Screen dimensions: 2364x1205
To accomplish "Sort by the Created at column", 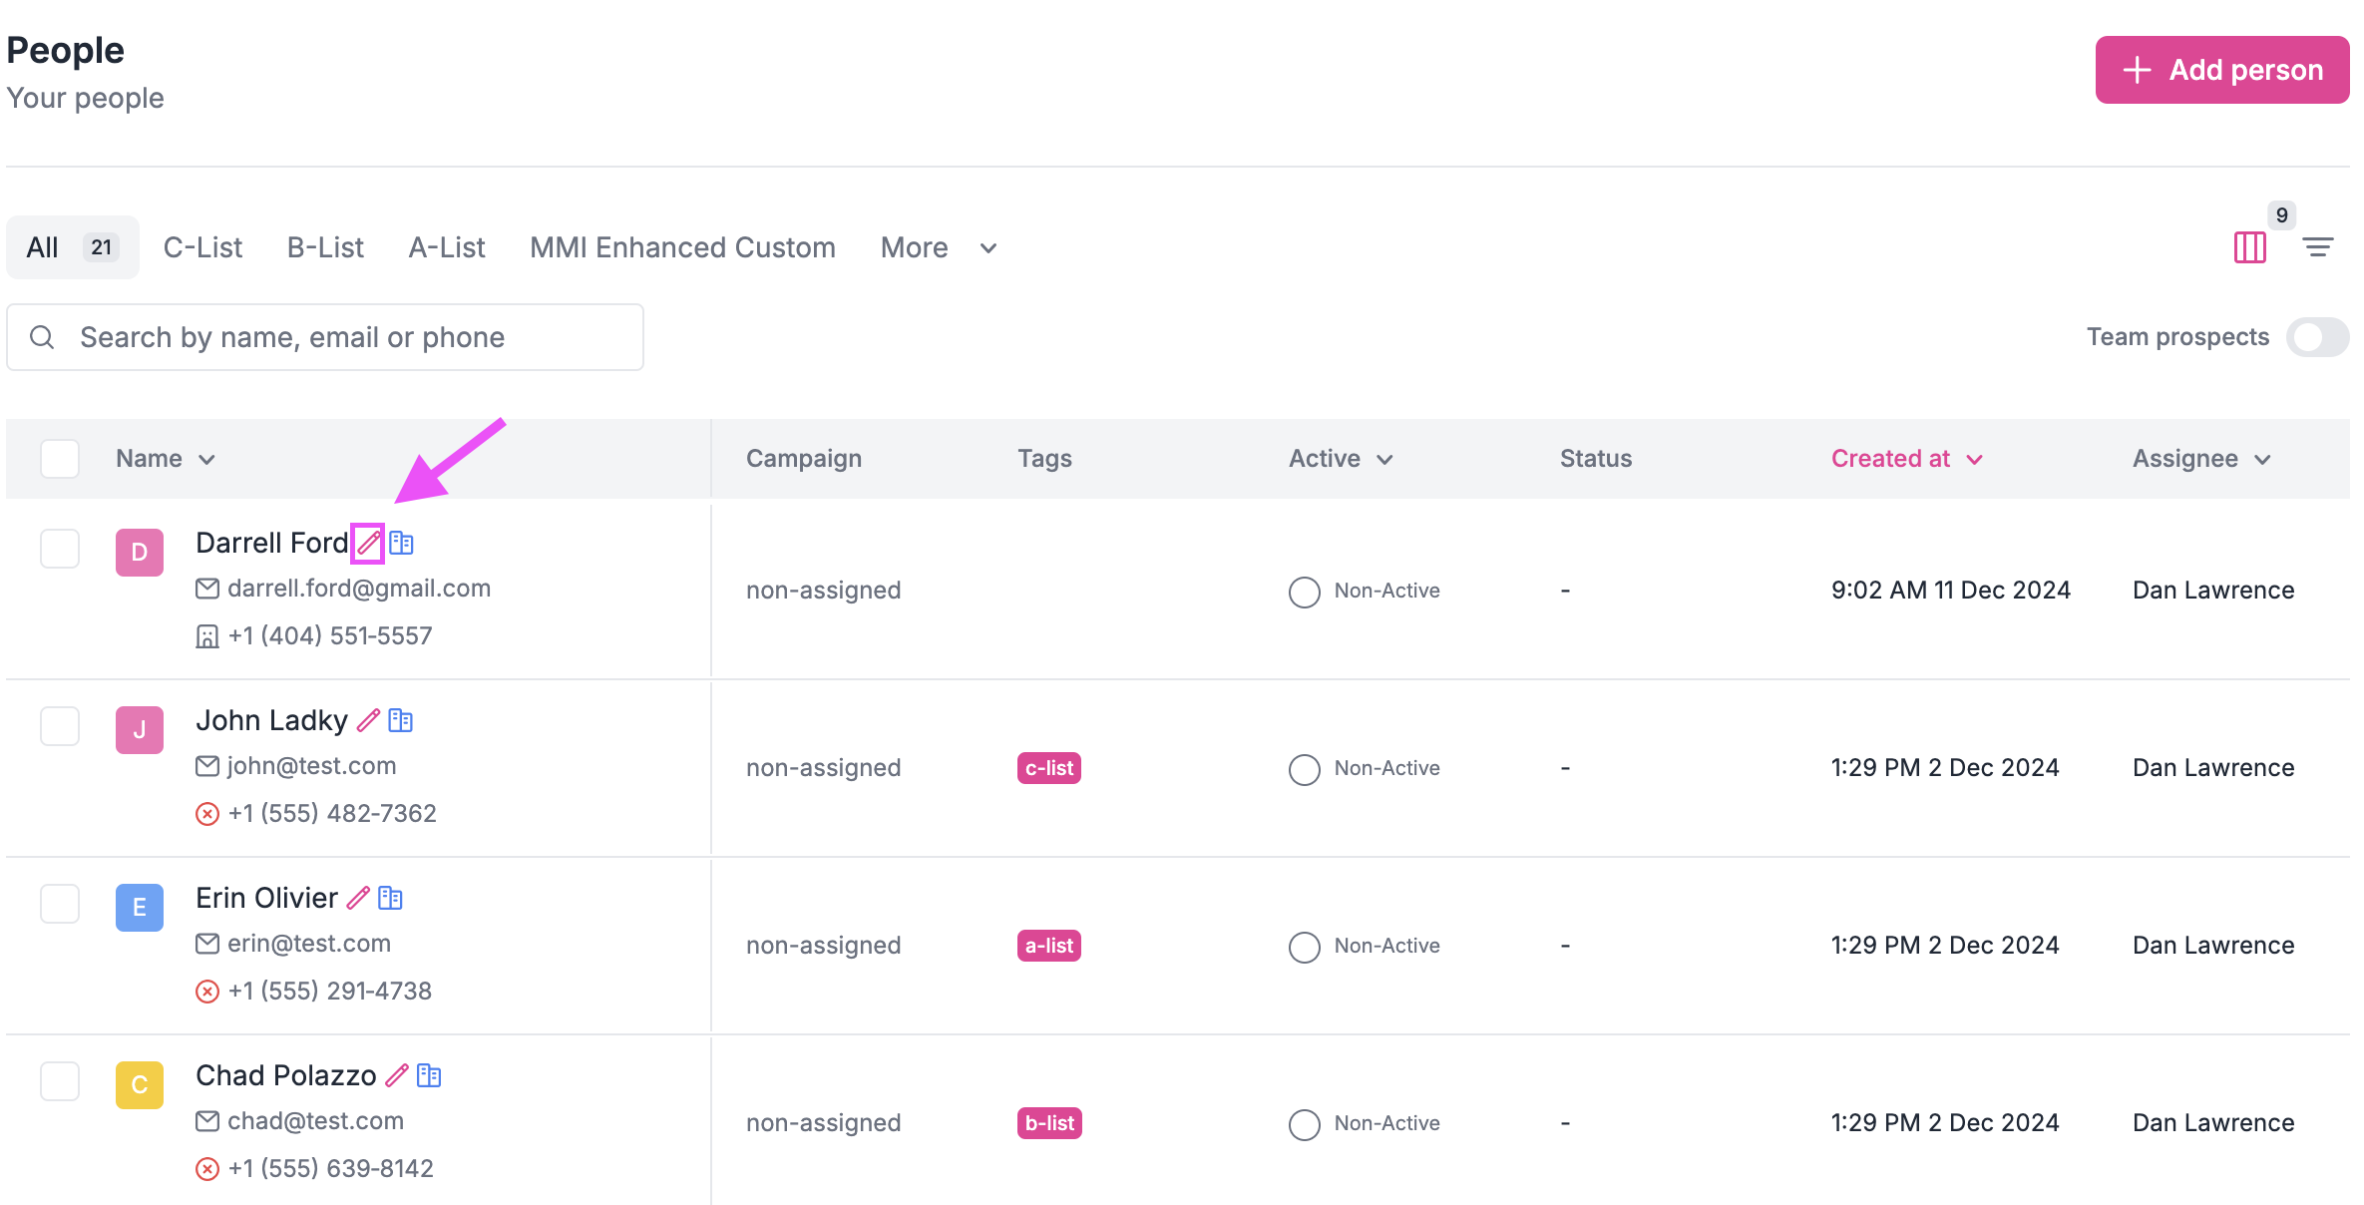I will click(1907, 459).
